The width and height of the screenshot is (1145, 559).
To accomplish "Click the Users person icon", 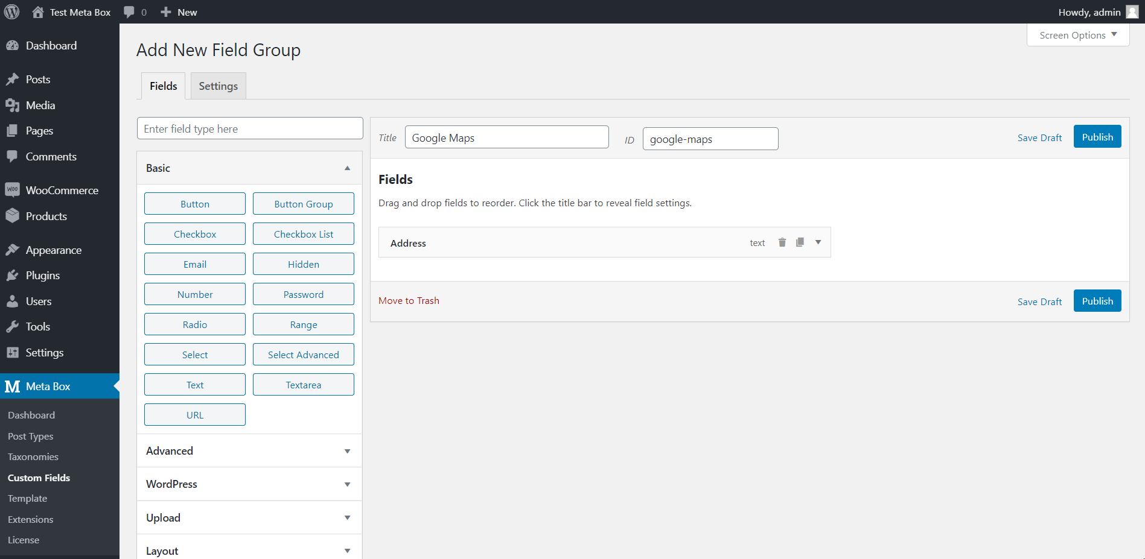I will [x=13, y=302].
